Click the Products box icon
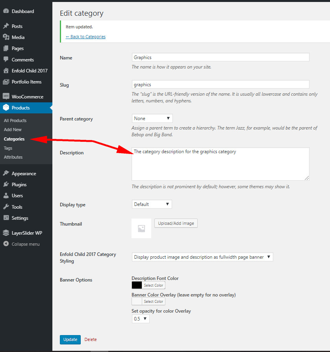 coord(6,107)
